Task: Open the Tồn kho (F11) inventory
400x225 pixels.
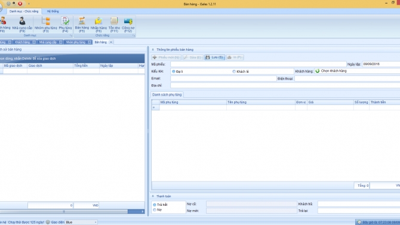Action: [114, 24]
